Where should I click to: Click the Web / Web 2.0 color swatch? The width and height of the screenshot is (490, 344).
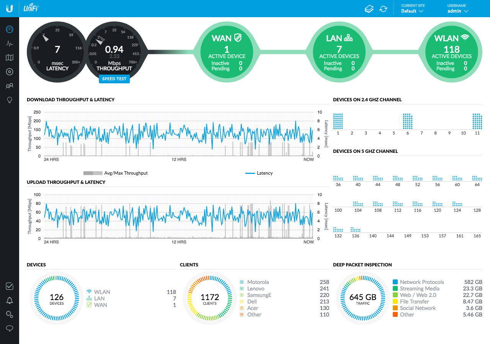pyautogui.click(x=395, y=295)
